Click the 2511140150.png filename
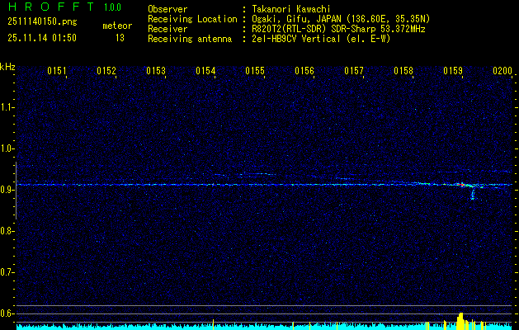Image resolution: width=519 pixels, height=330 pixels. 42,22
